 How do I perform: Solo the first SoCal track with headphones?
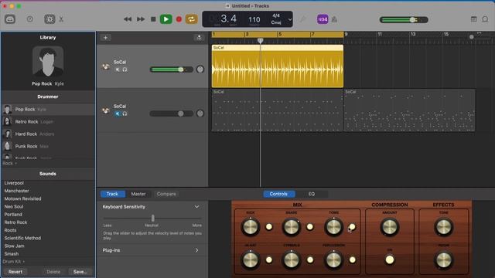(x=125, y=69)
